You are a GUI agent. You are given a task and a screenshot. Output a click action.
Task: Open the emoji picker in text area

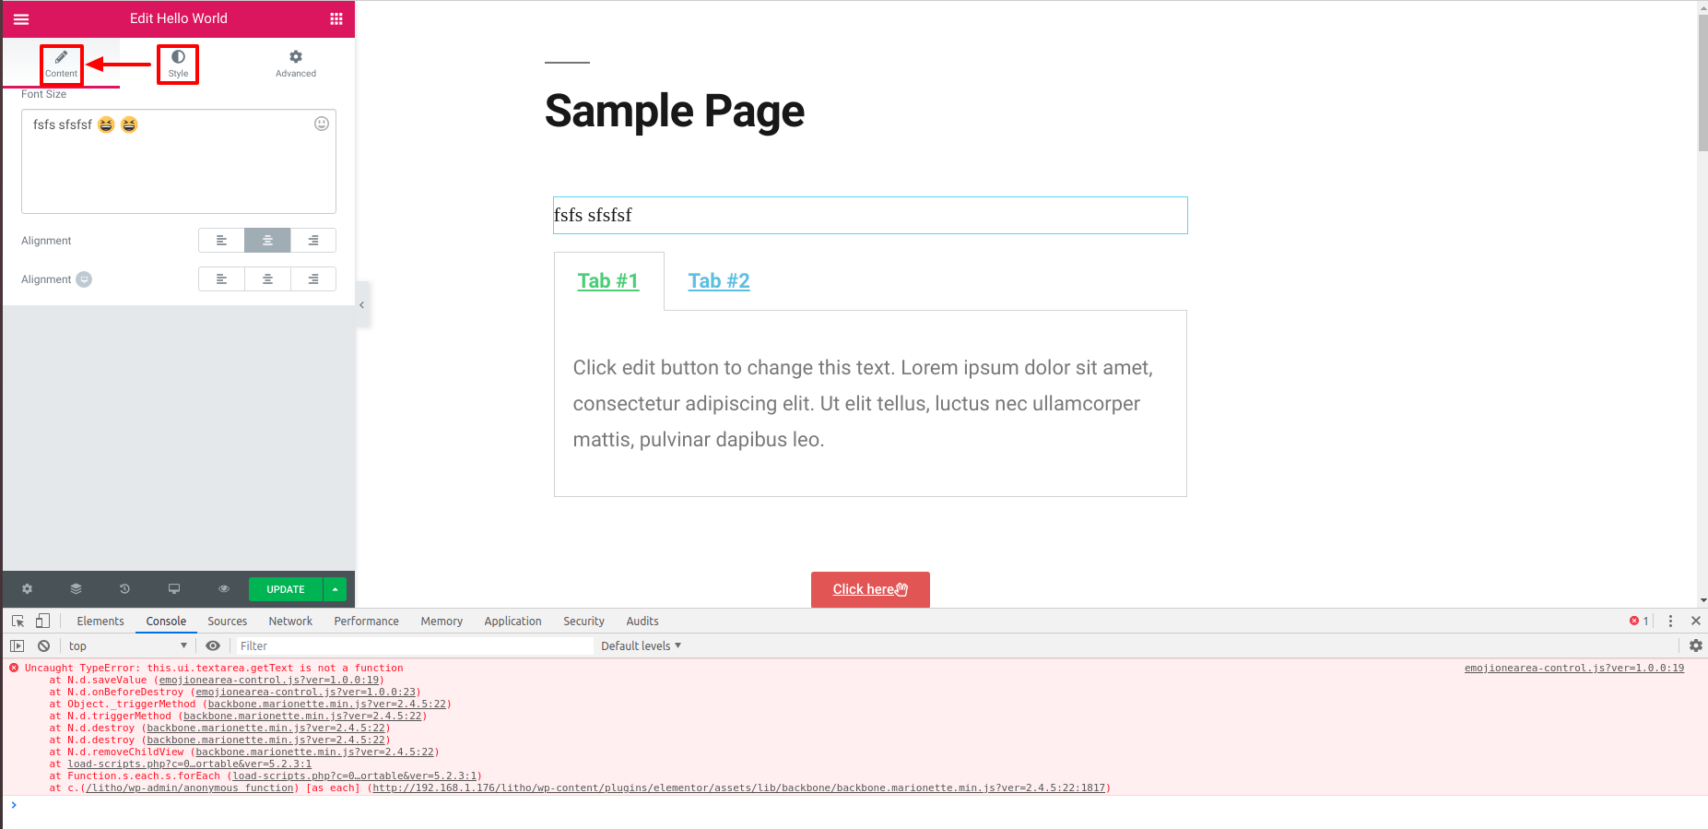pos(322,124)
